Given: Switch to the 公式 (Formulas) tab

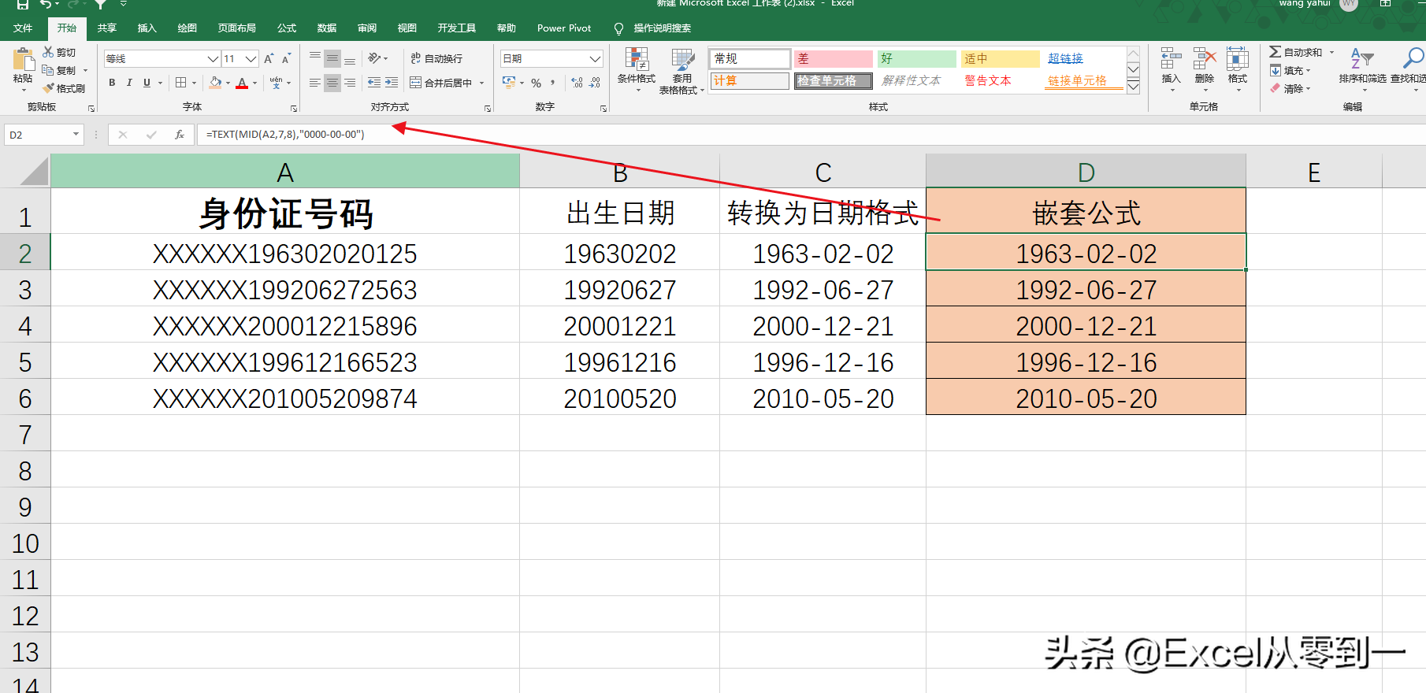Looking at the screenshot, I should point(287,28).
